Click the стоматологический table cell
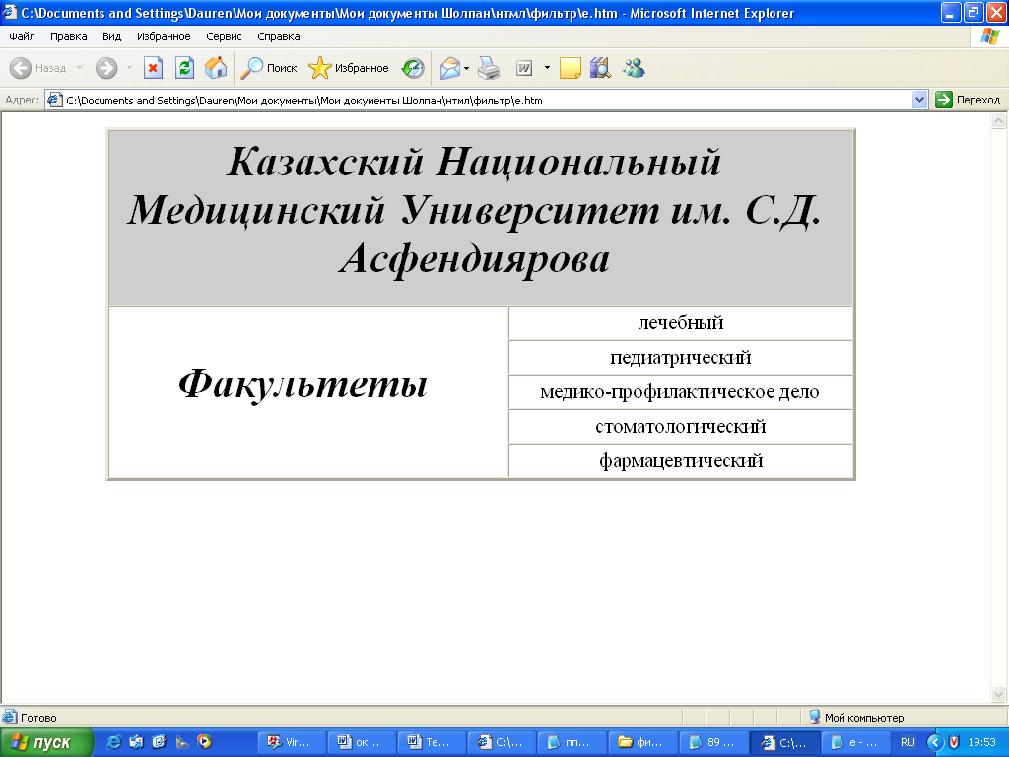This screenshot has height=757, width=1009. (x=680, y=427)
